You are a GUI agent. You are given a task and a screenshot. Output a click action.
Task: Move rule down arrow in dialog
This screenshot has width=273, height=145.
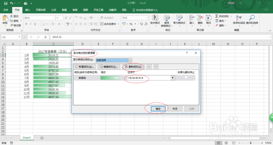(156, 67)
